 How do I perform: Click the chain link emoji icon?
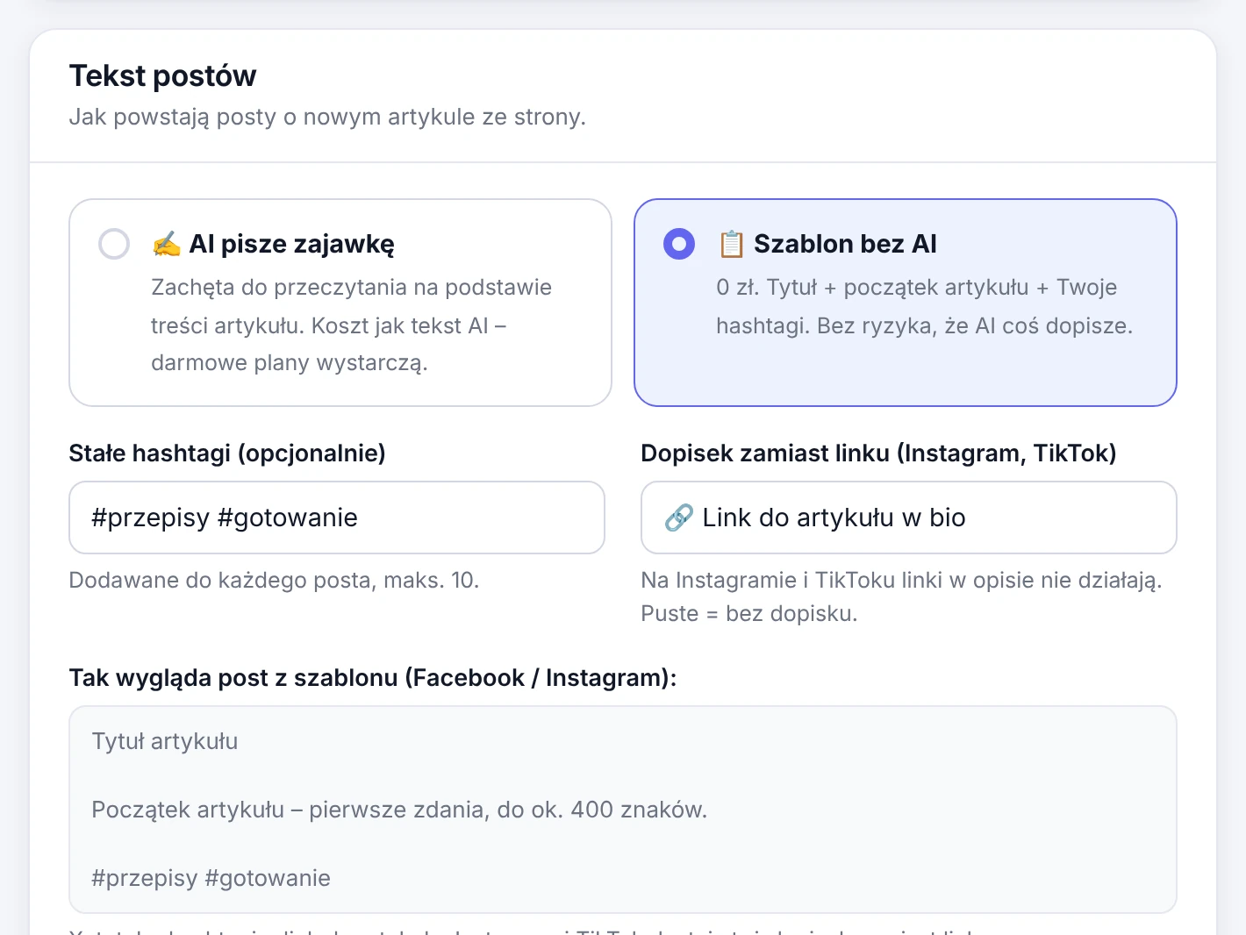pos(679,517)
